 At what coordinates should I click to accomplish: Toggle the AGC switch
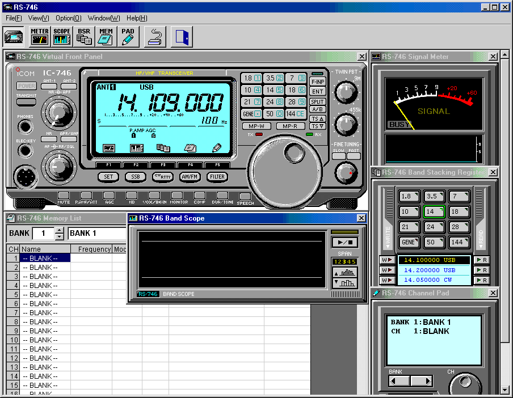pyautogui.click(x=109, y=196)
